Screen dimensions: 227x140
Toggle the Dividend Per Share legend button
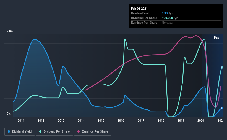(54, 132)
